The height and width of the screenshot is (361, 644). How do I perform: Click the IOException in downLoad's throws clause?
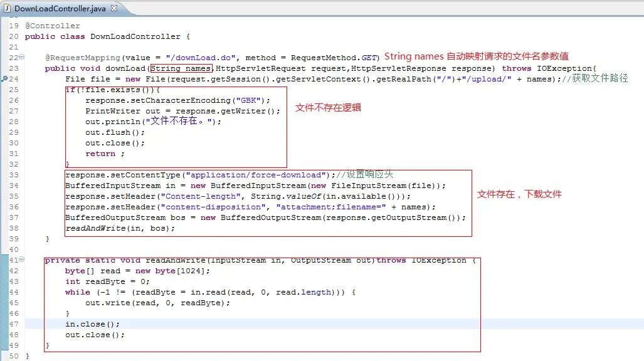[x=564, y=68]
